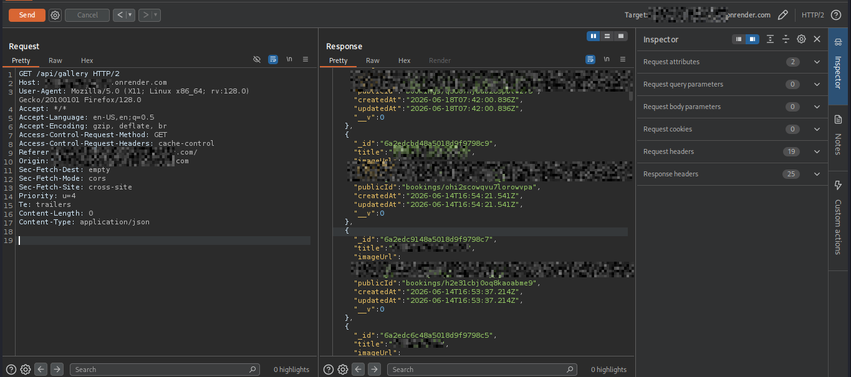Close the Inspector panel
The image size is (851, 377).
point(817,39)
